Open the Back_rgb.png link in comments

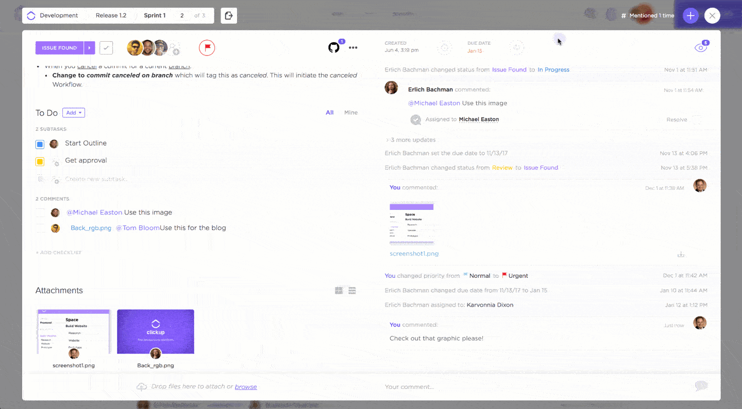point(91,228)
